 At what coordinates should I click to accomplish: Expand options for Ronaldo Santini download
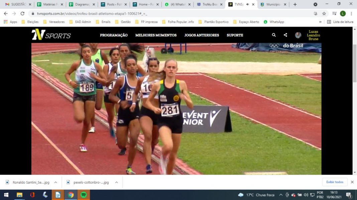tap(55, 182)
